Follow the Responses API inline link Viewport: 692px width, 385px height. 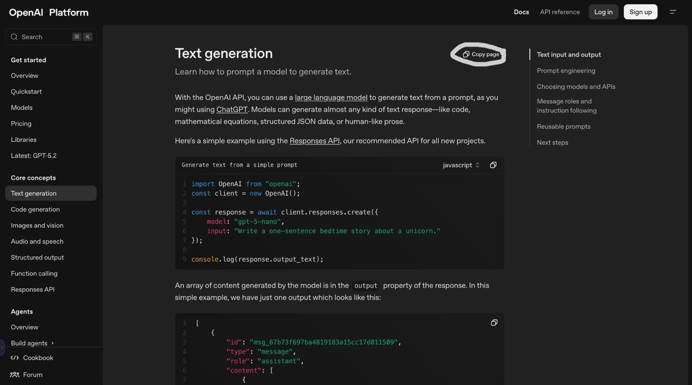[315, 141]
